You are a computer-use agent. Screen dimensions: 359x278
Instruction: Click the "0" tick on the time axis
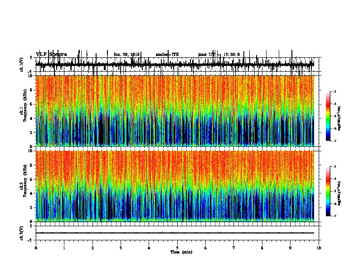pos(36,248)
